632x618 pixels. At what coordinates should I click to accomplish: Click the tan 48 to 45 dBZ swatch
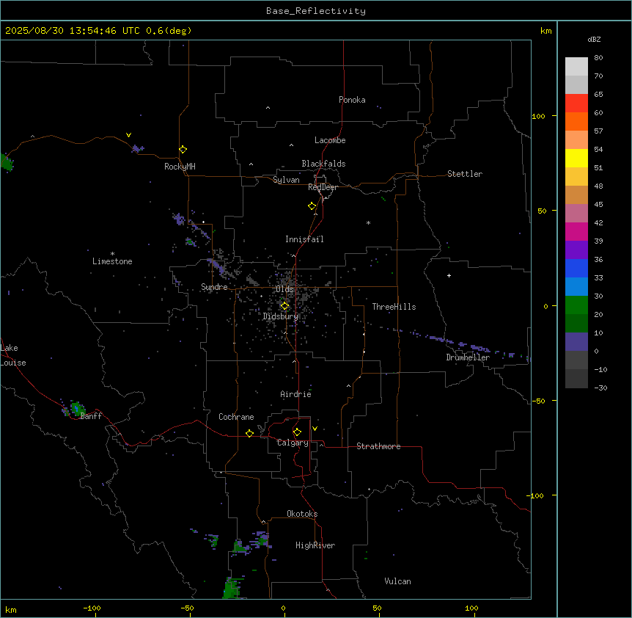576,195
